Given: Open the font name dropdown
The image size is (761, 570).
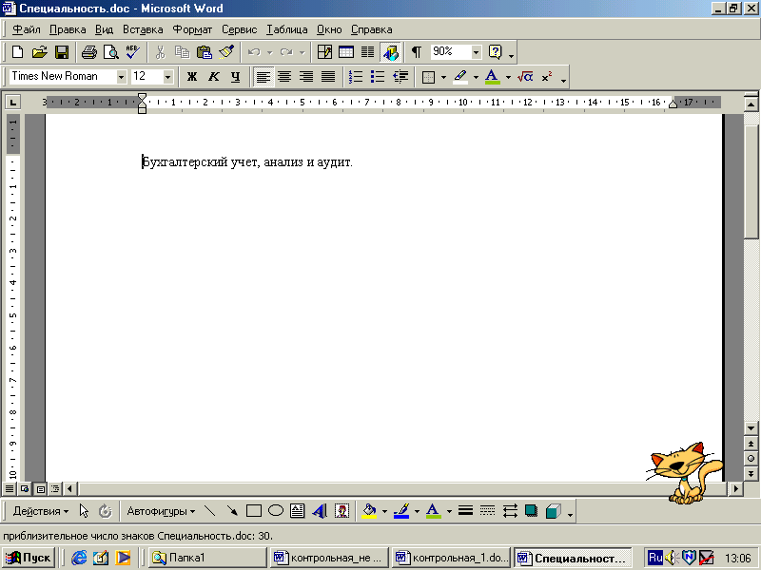Looking at the screenshot, I should point(122,77).
